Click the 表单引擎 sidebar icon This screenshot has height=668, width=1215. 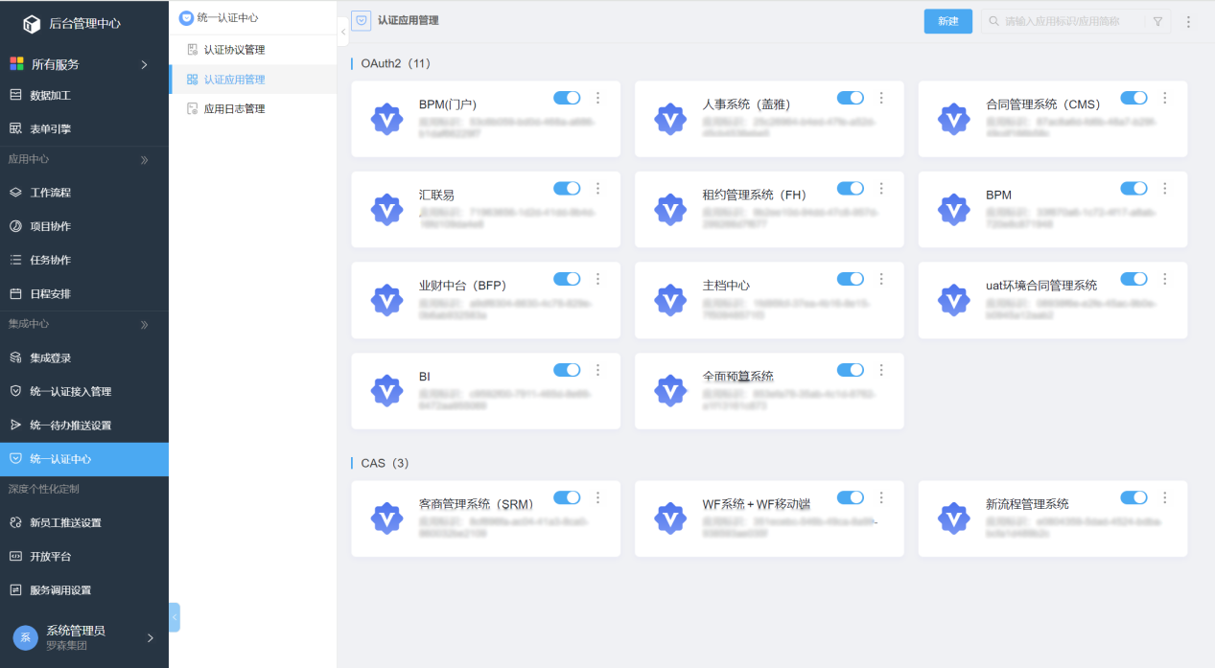pyautogui.click(x=15, y=128)
